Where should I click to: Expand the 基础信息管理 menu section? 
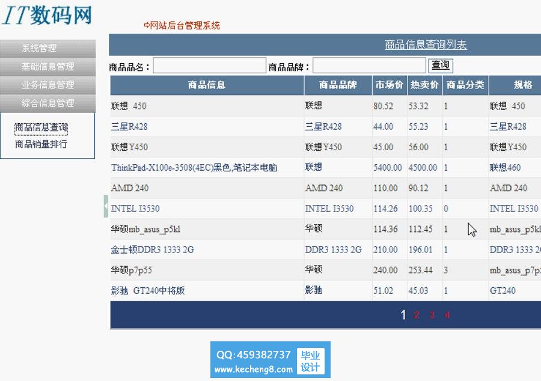point(47,67)
